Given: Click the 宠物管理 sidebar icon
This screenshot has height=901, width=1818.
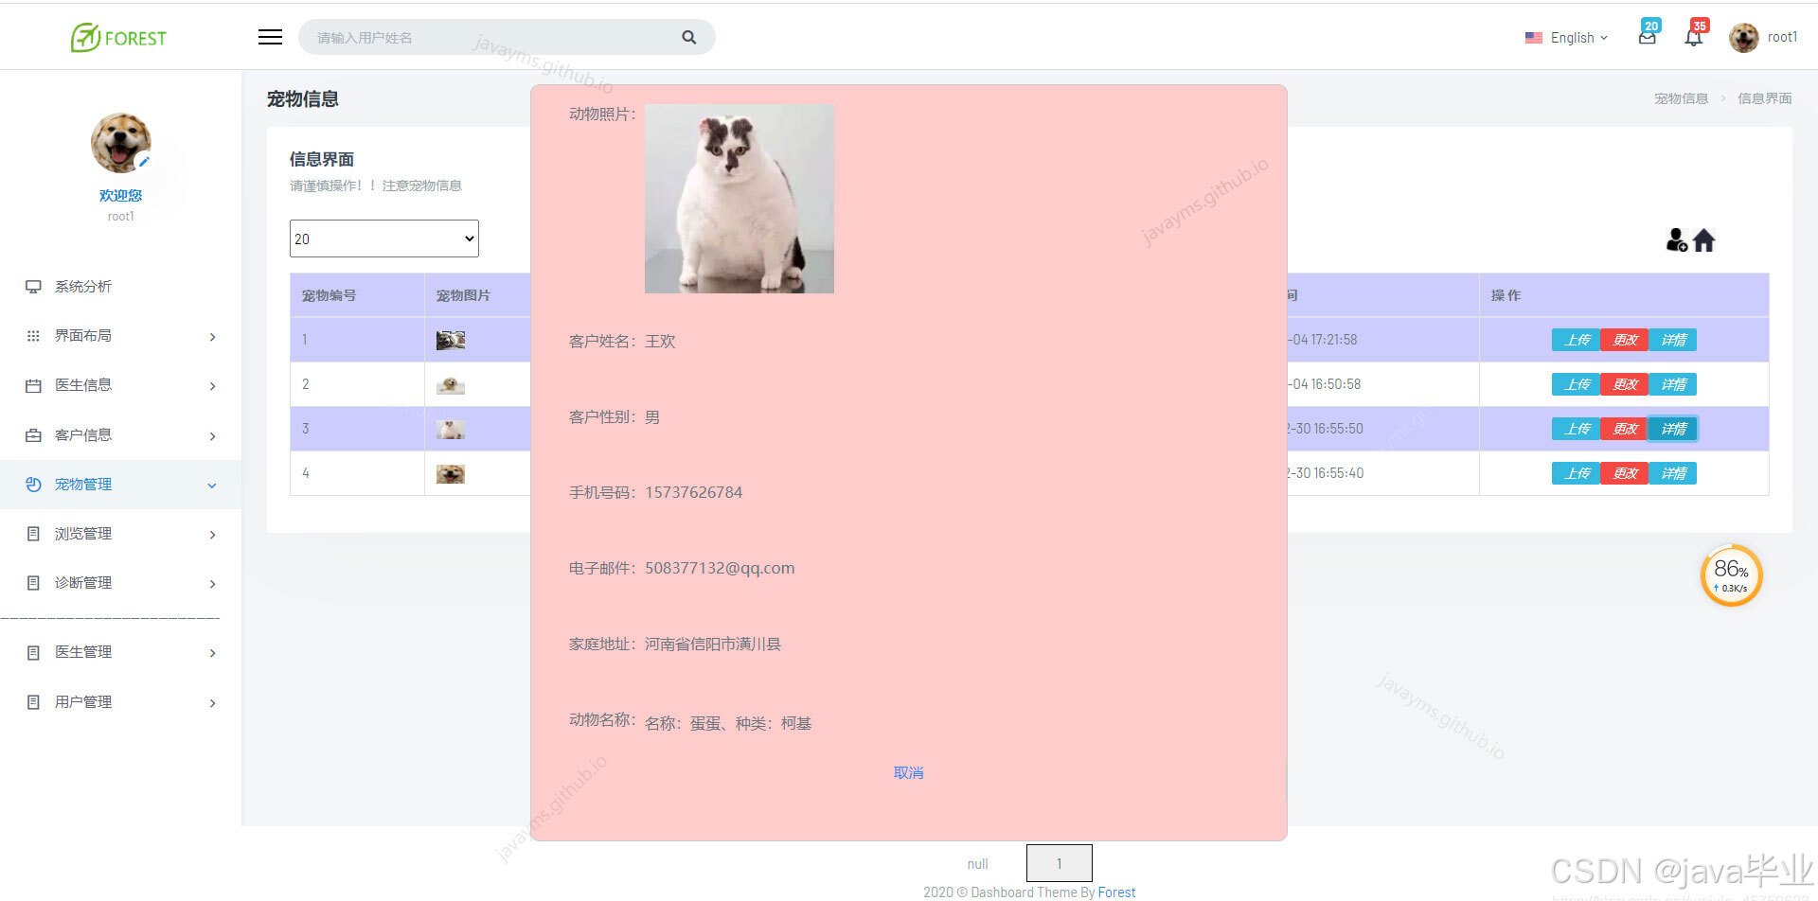Looking at the screenshot, I should (x=34, y=484).
